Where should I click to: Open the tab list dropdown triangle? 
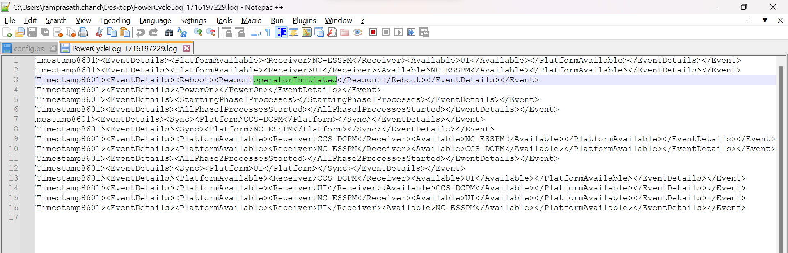pos(765,20)
